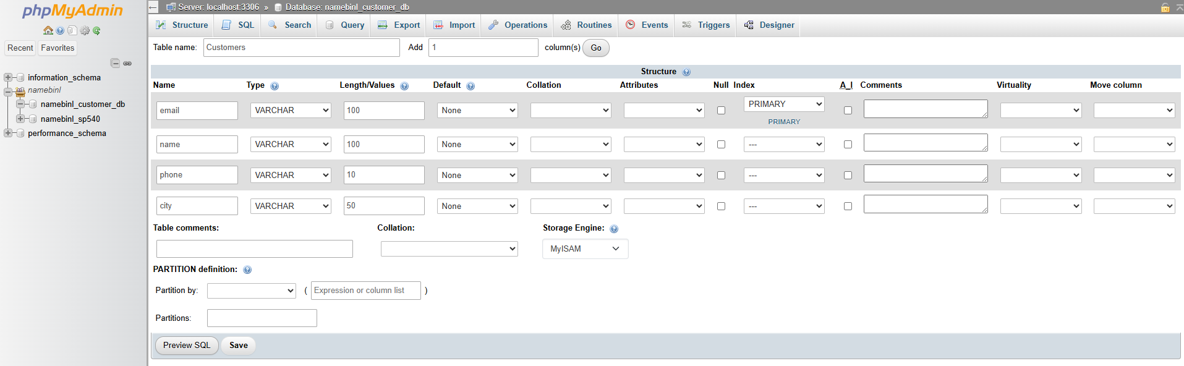This screenshot has height=366, width=1184.
Task: Click the database icon in breadcrumb
Action: pos(278,7)
